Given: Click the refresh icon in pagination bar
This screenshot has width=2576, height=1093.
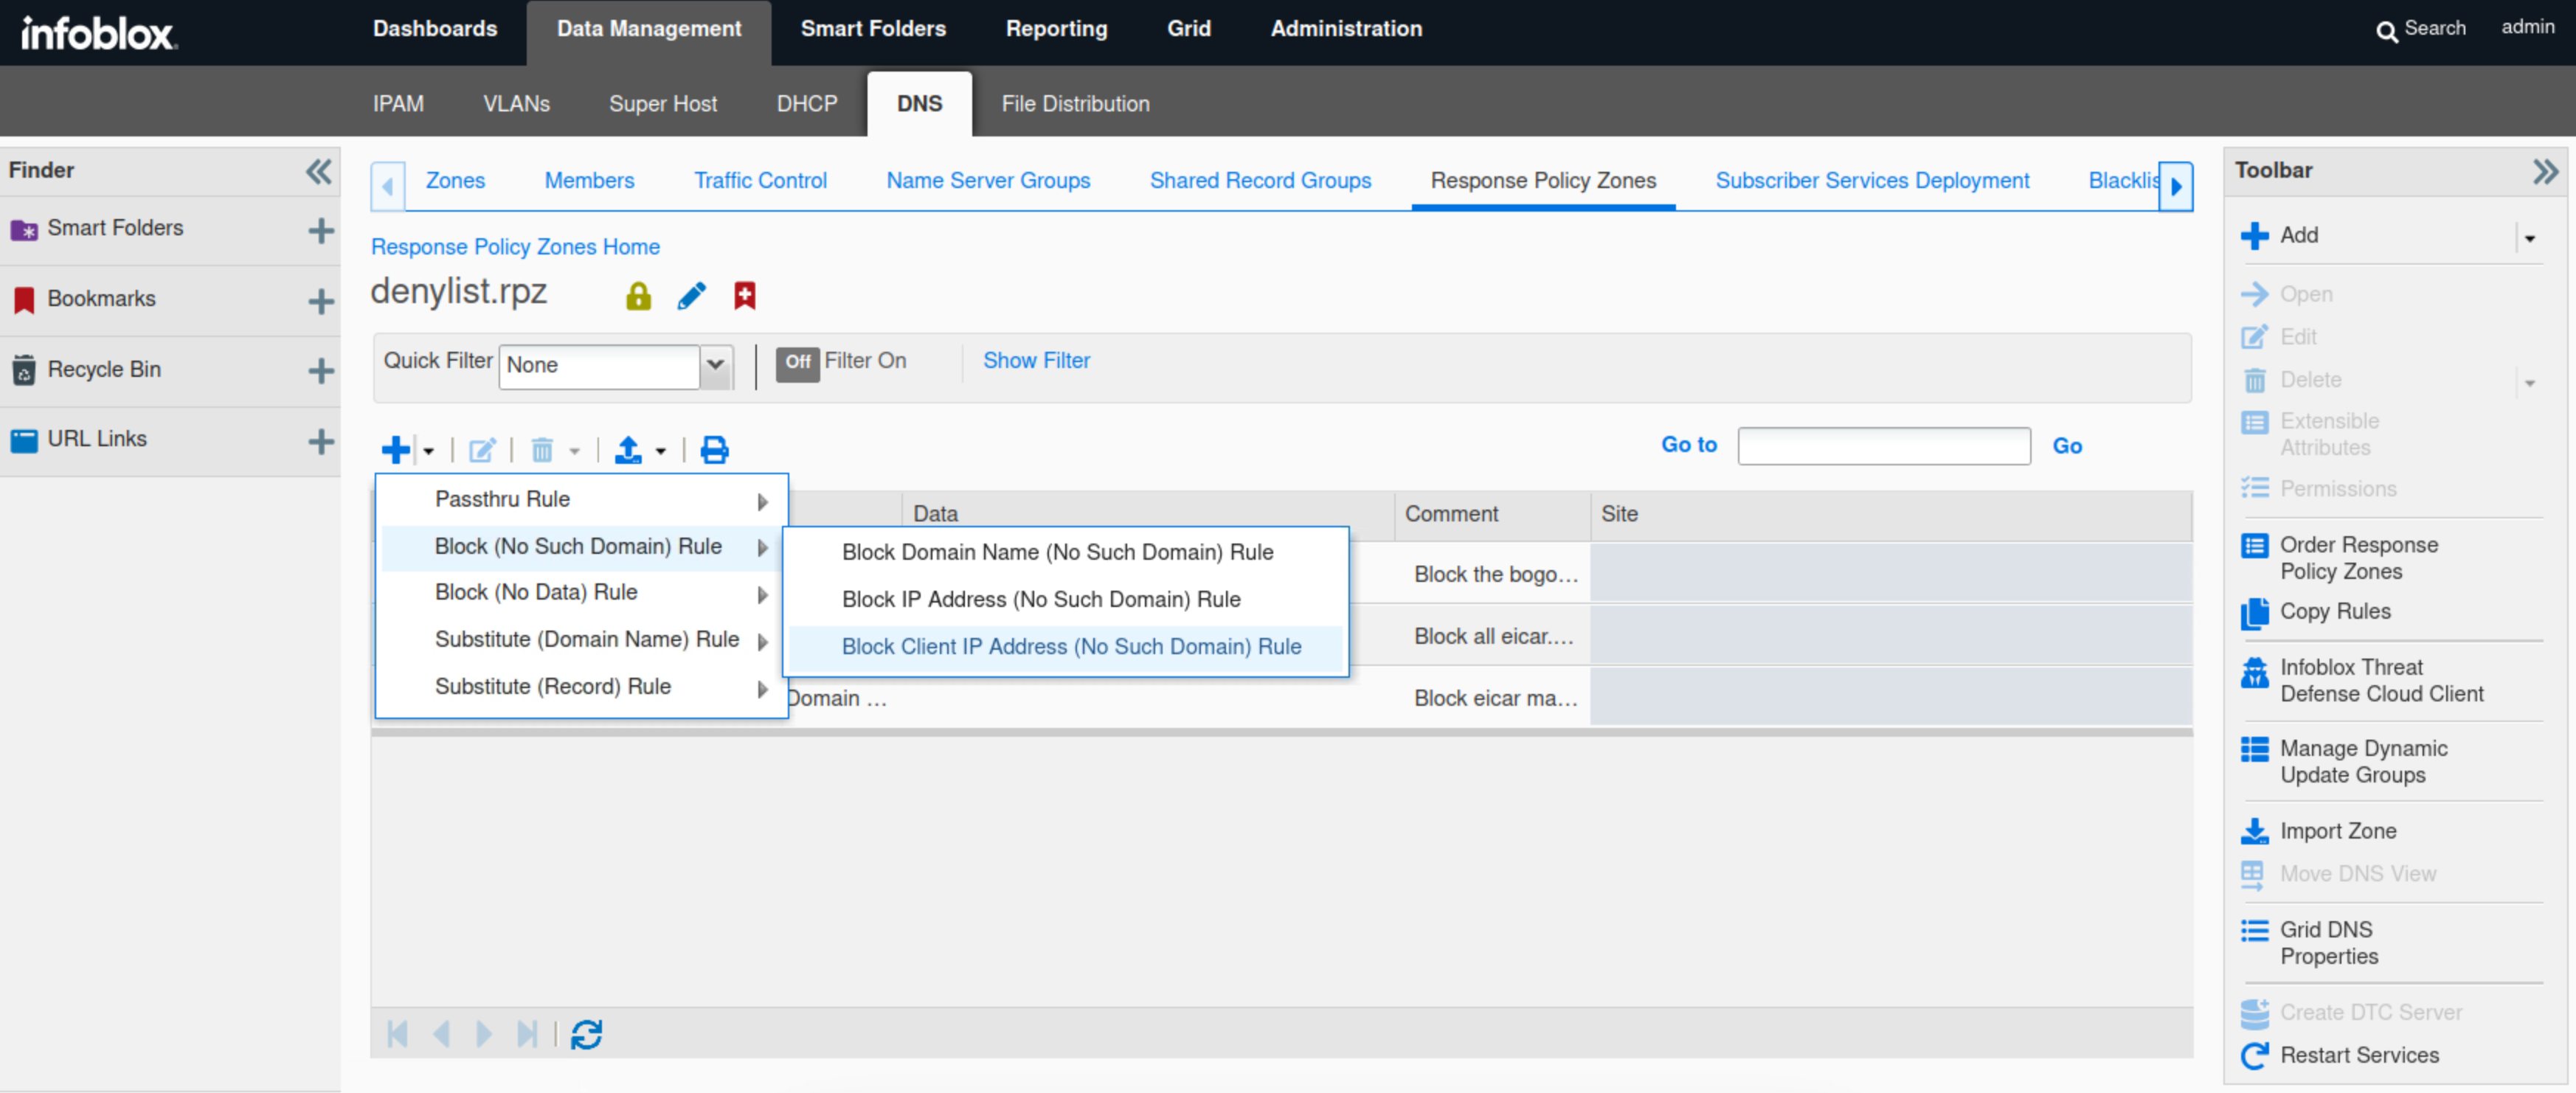Looking at the screenshot, I should (x=586, y=1034).
